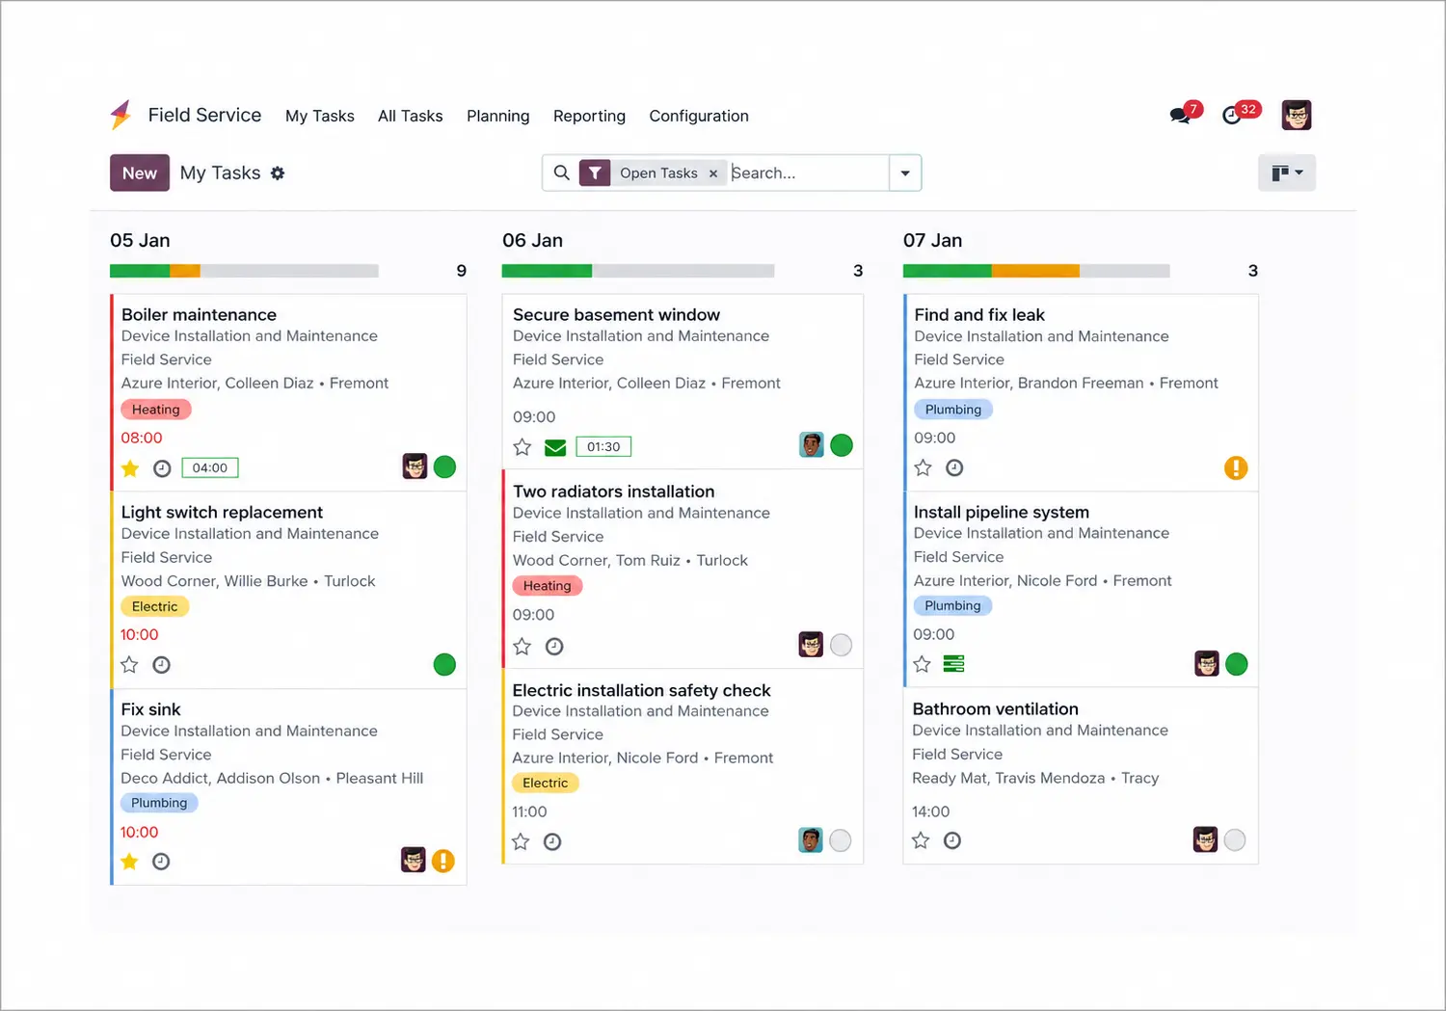Open the activities clock icon with badge 32

coord(1232,116)
